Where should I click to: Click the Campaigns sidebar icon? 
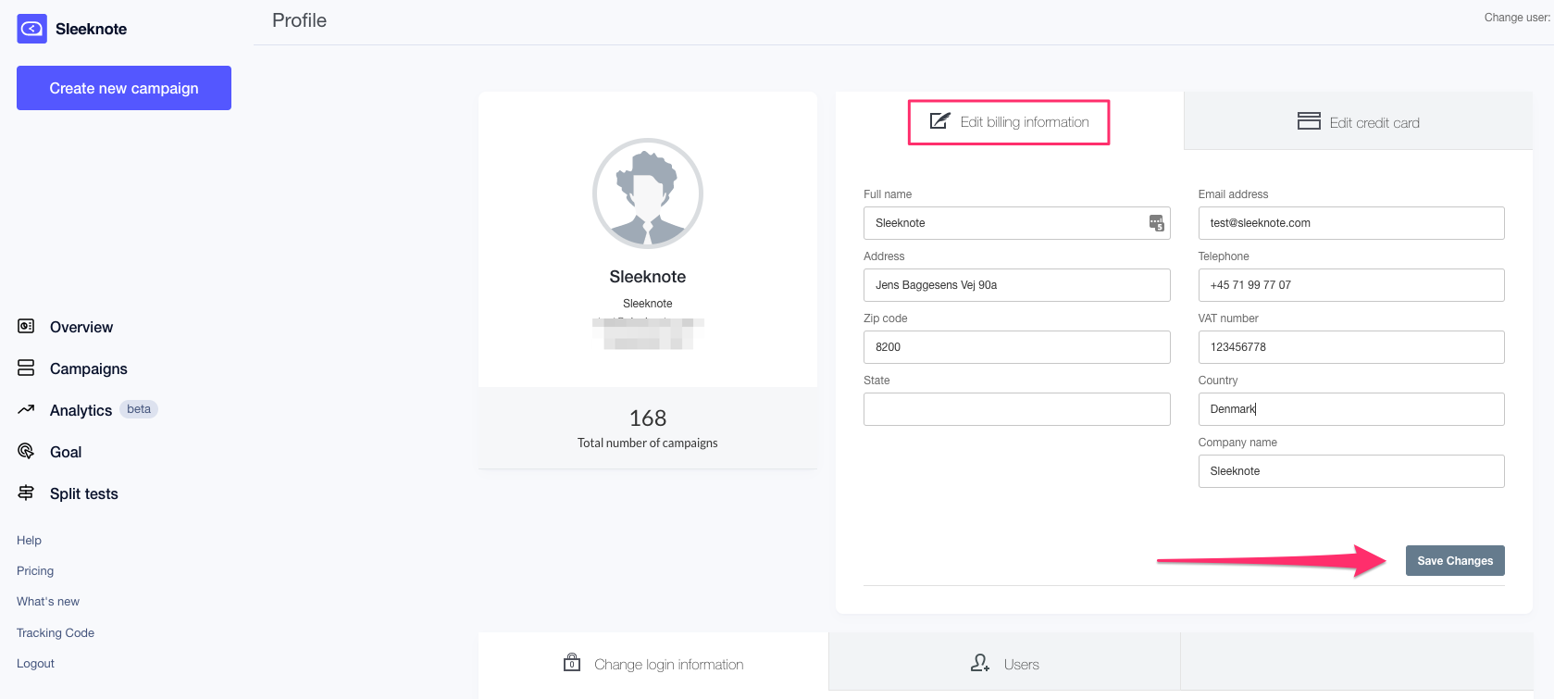point(26,368)
